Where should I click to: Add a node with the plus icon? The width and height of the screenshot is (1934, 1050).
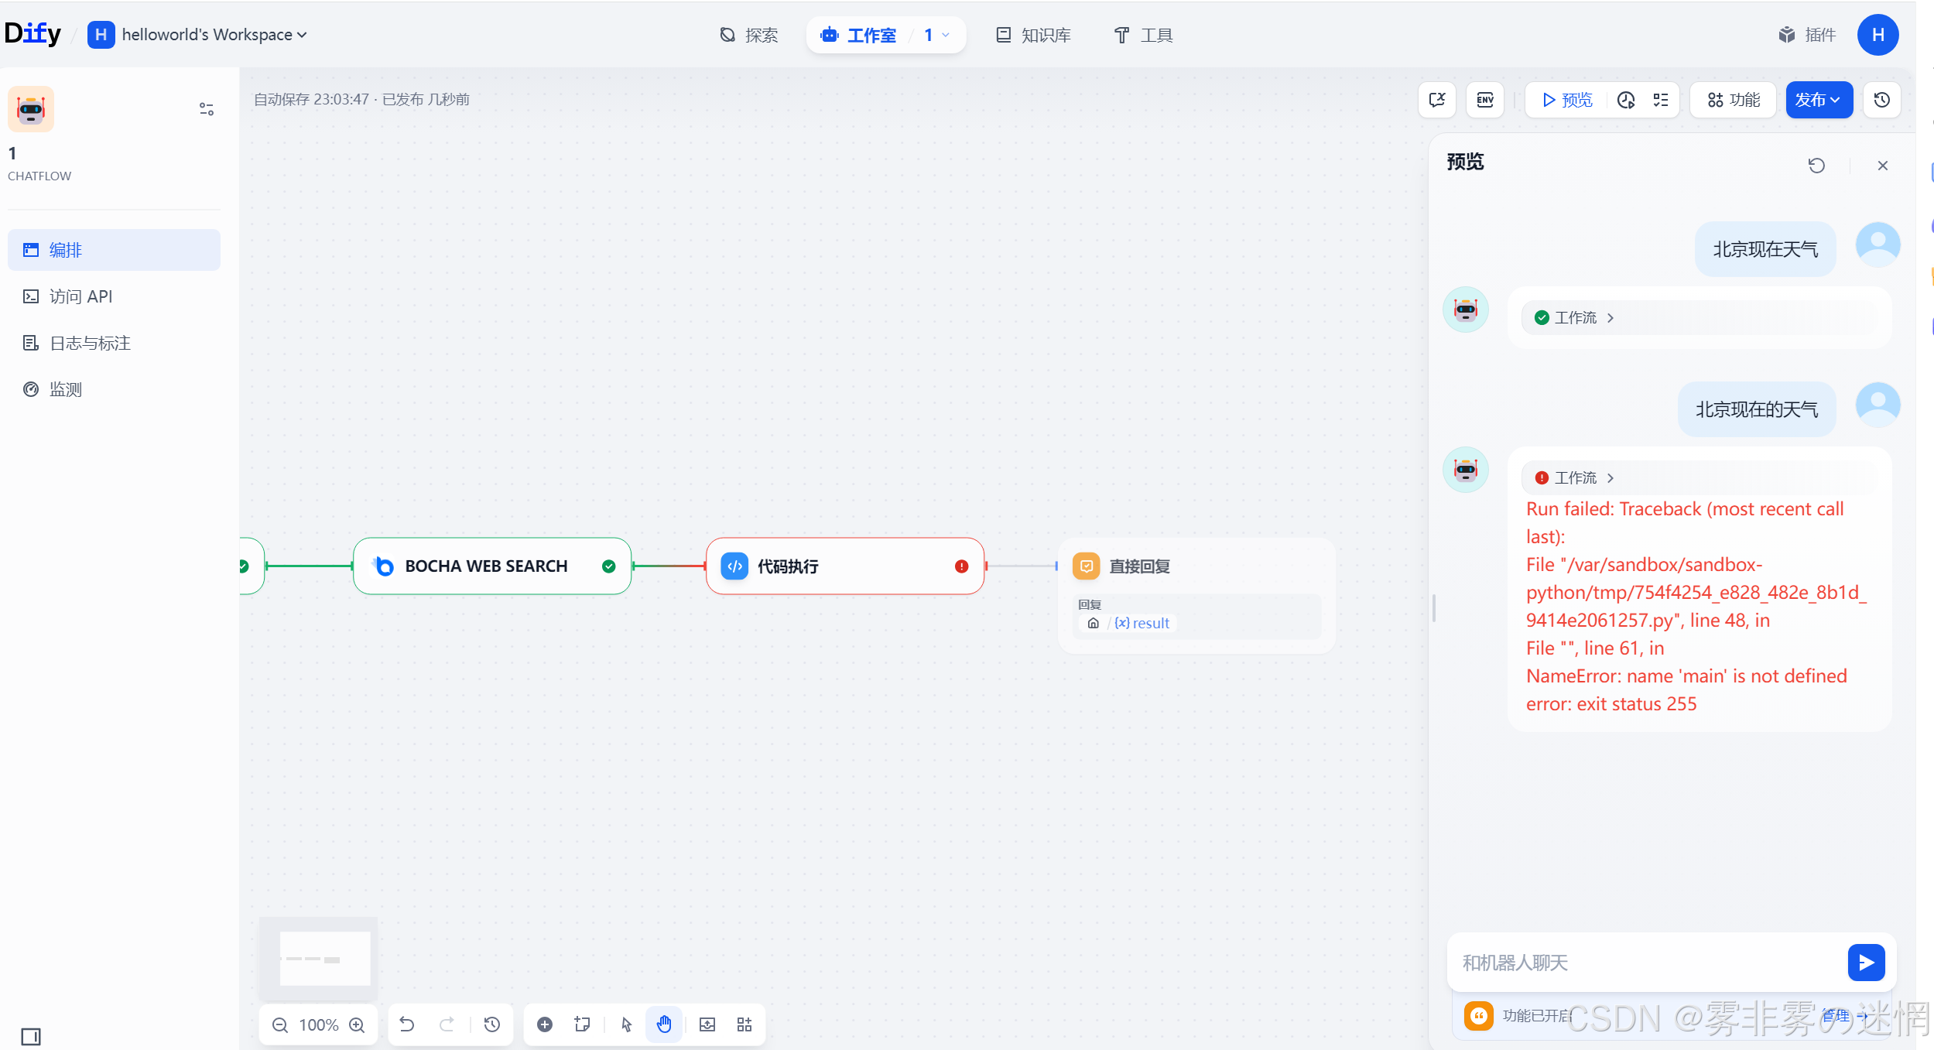click(x=545, y=1025)
